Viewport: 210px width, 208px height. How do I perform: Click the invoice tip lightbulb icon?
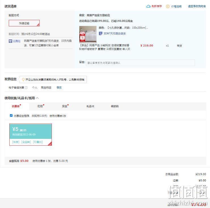pos(23,80)
